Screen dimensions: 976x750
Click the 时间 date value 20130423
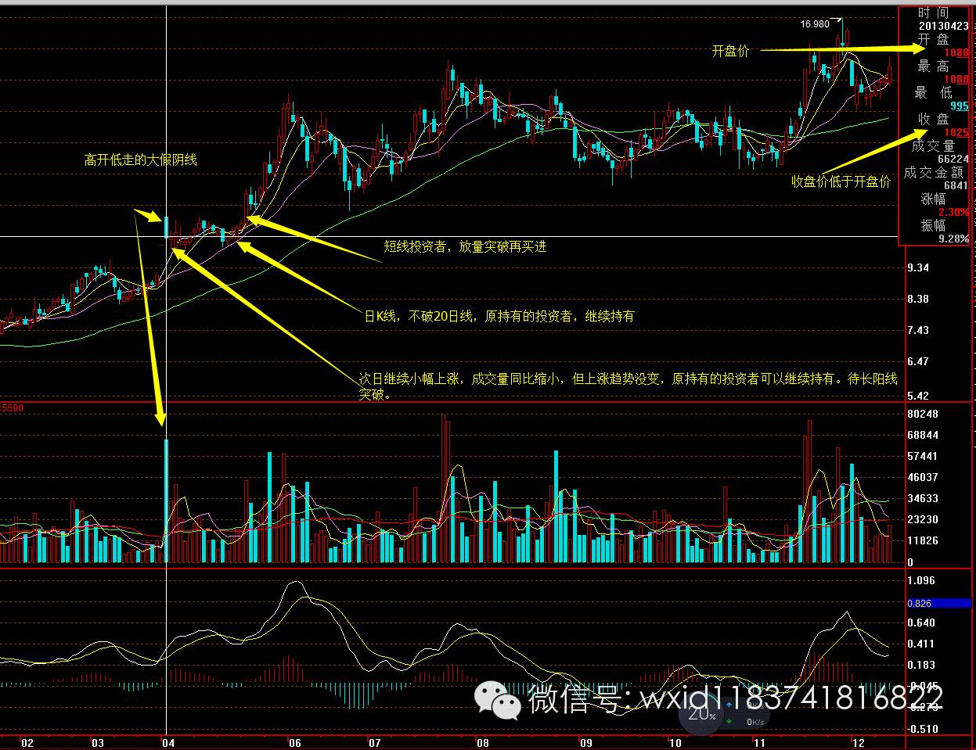point(943,26)
